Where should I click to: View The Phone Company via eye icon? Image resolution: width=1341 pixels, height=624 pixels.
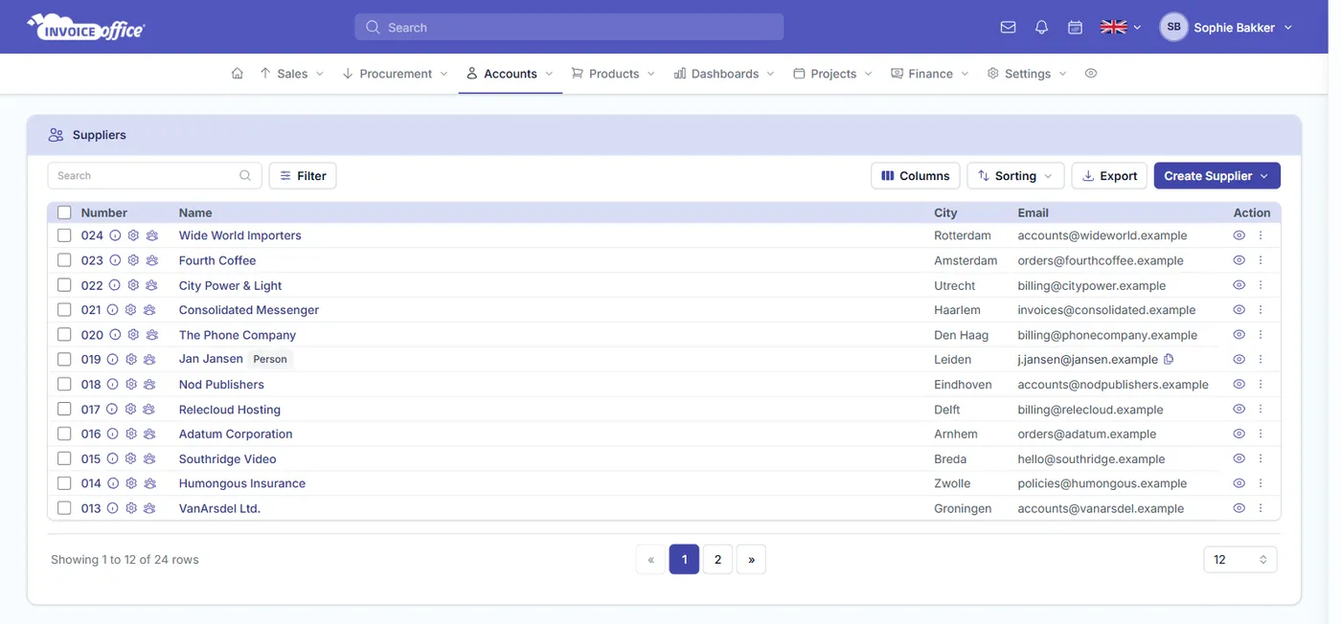(1239, 335)
